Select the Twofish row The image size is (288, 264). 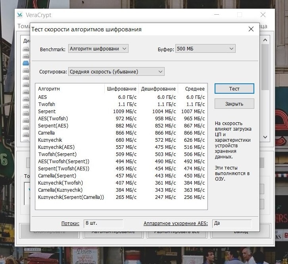pyautogui.click(x=121, y=104)
